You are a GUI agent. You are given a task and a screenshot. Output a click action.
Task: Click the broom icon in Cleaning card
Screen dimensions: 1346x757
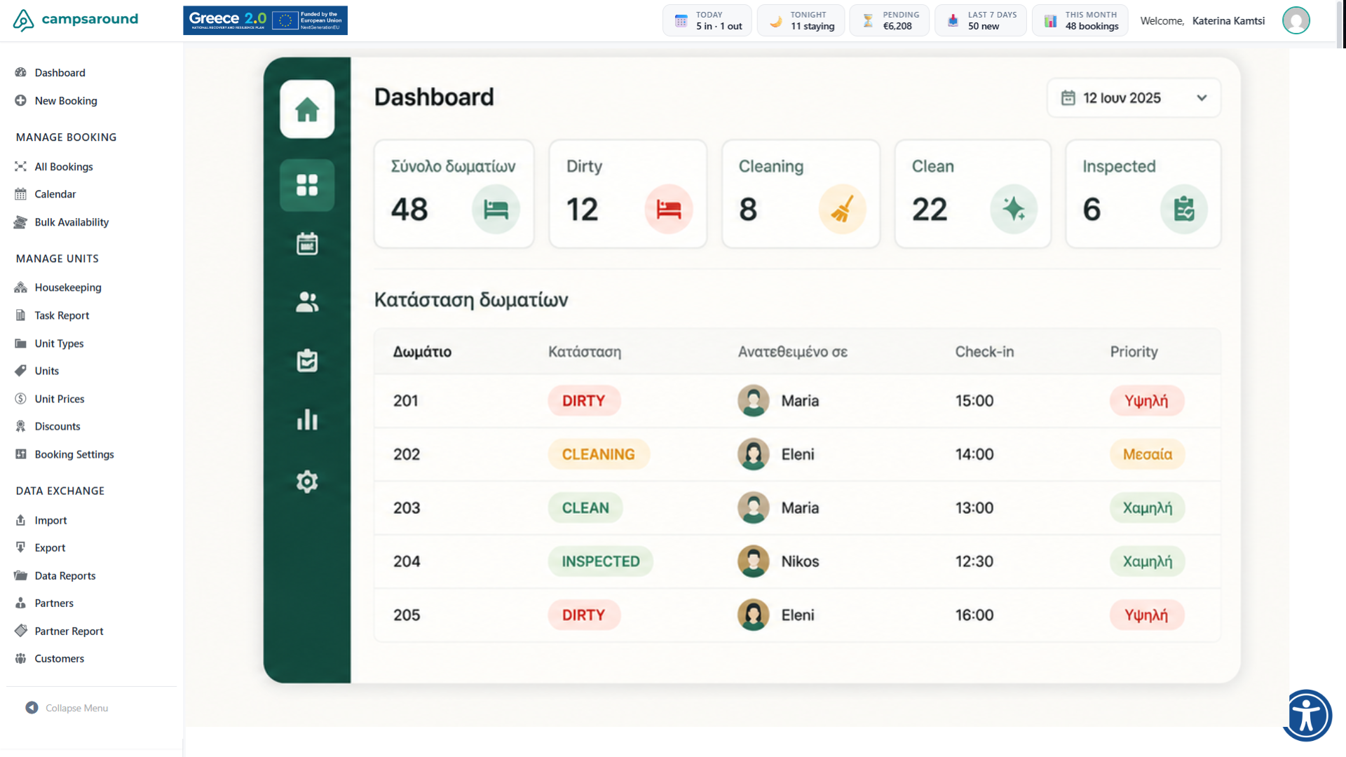[842, 209]
